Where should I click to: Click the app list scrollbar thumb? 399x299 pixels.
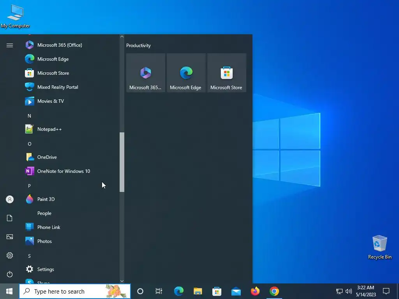(x=122, y=162)
